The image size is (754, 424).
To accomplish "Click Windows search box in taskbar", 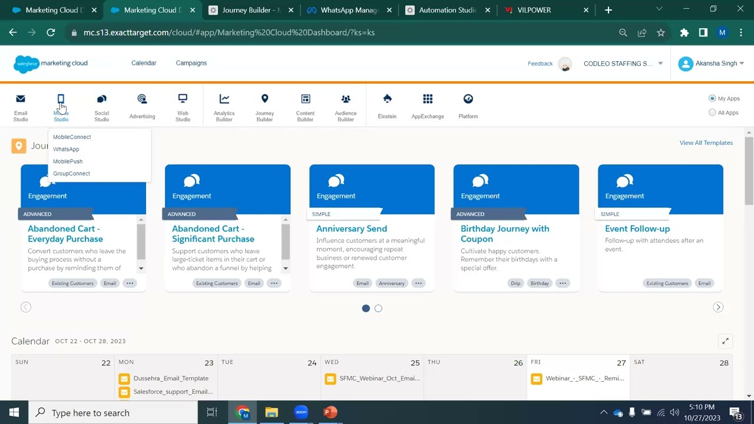I will point(113,413).
